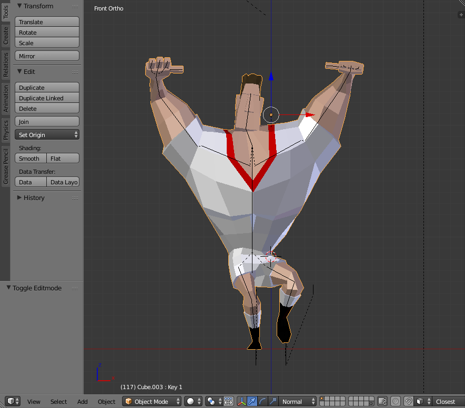Image resolution: width=465 pixels, height=408 pixels.
Task: Click the blue Z-axis manipulator arrow
Action: [271, 76]
